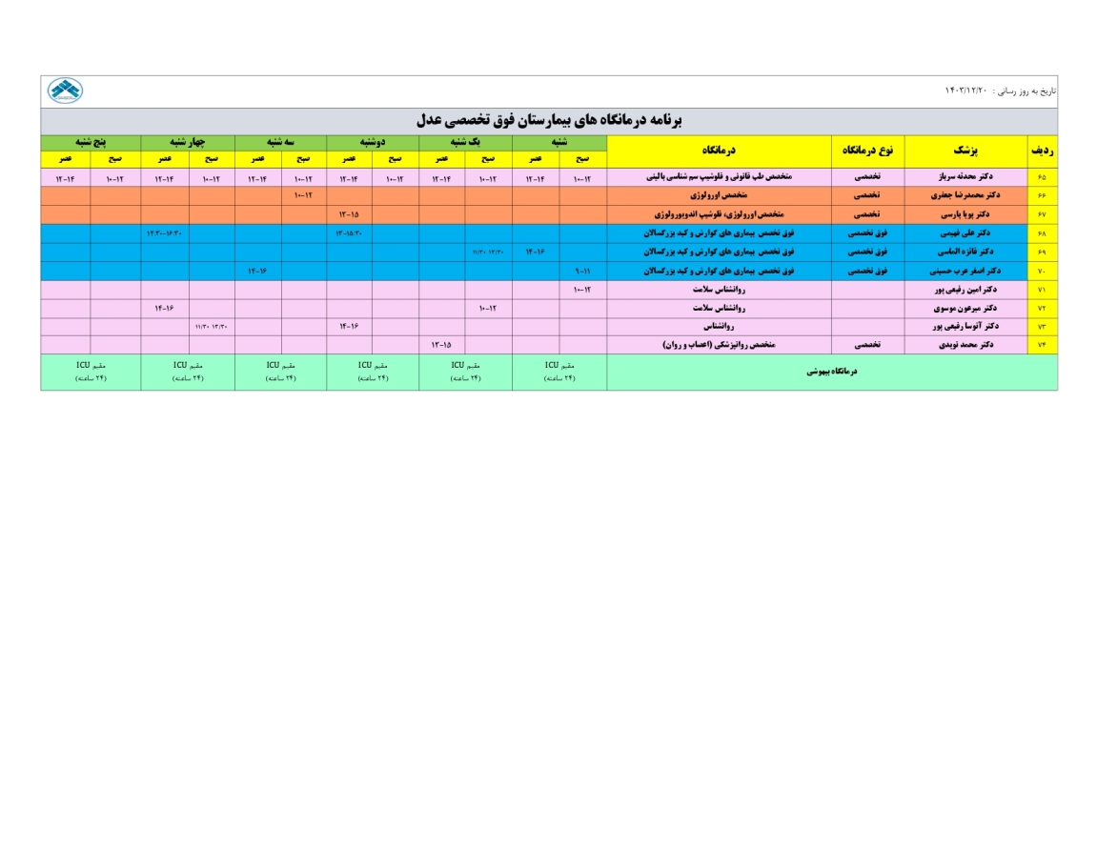This screenshot has width=1097, height=848.
Task: Click the 'ردیف' column header
Action: point(1043,151)
